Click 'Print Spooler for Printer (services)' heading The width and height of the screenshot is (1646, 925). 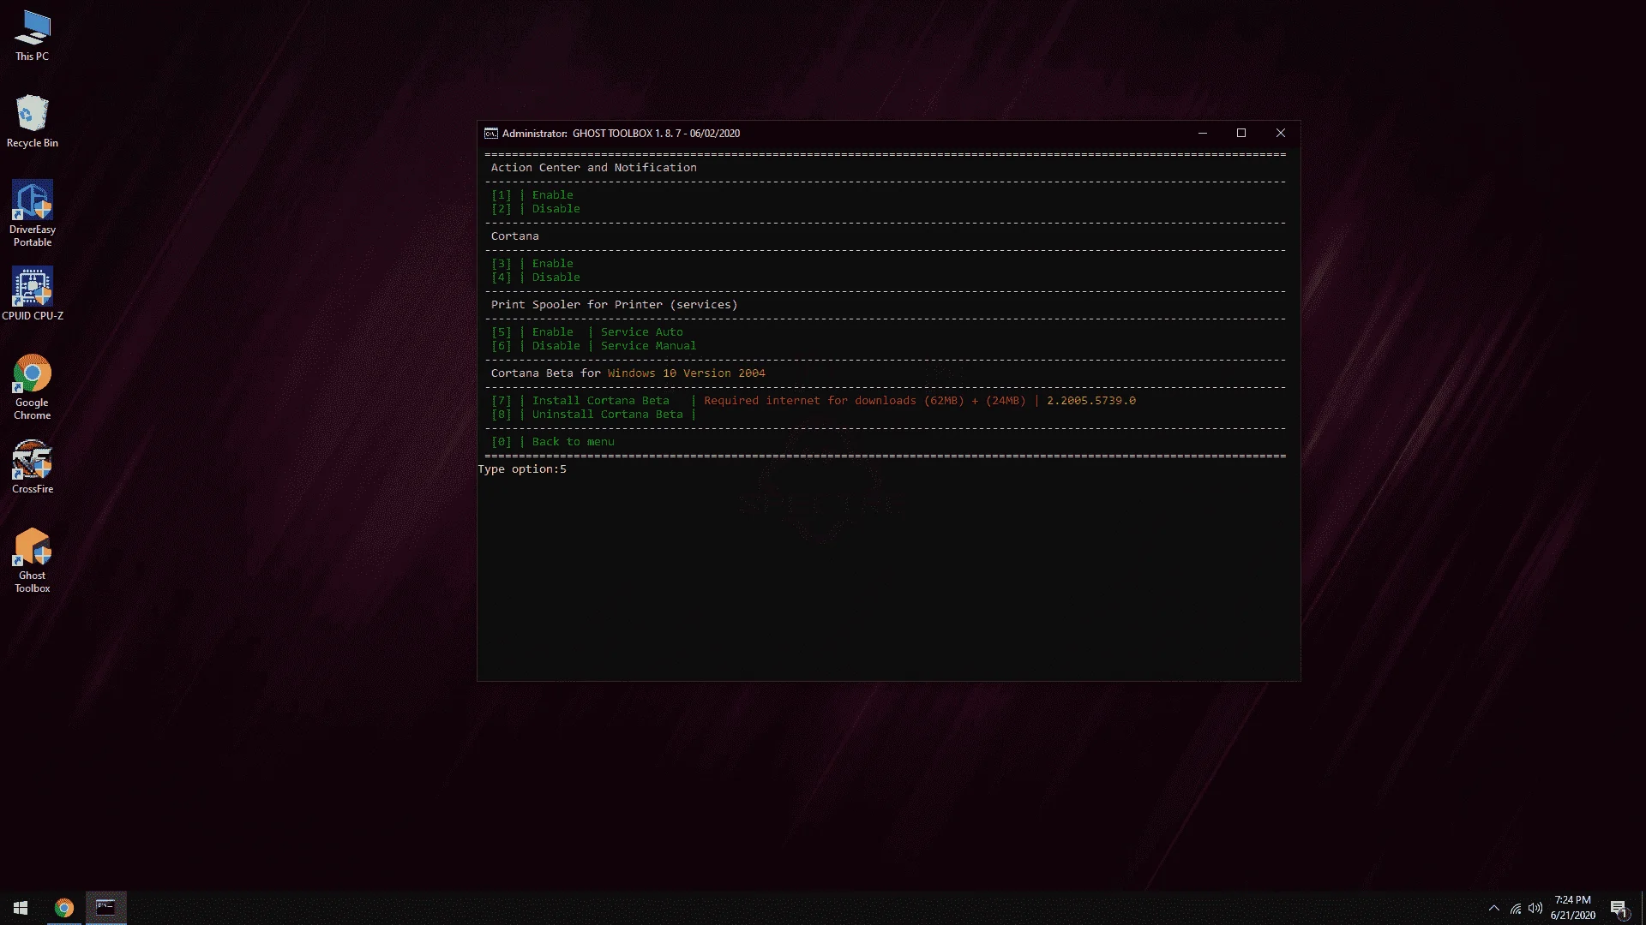(x=614, y=305)
